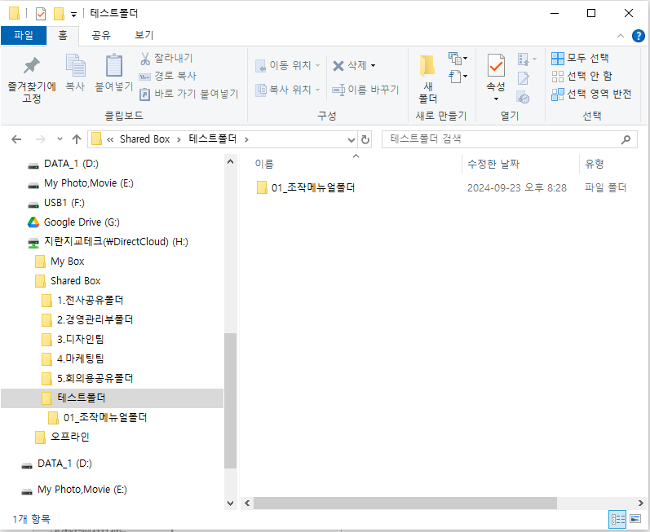Click the Up one level arrow

pyautogui.click(x=77, y=139)
